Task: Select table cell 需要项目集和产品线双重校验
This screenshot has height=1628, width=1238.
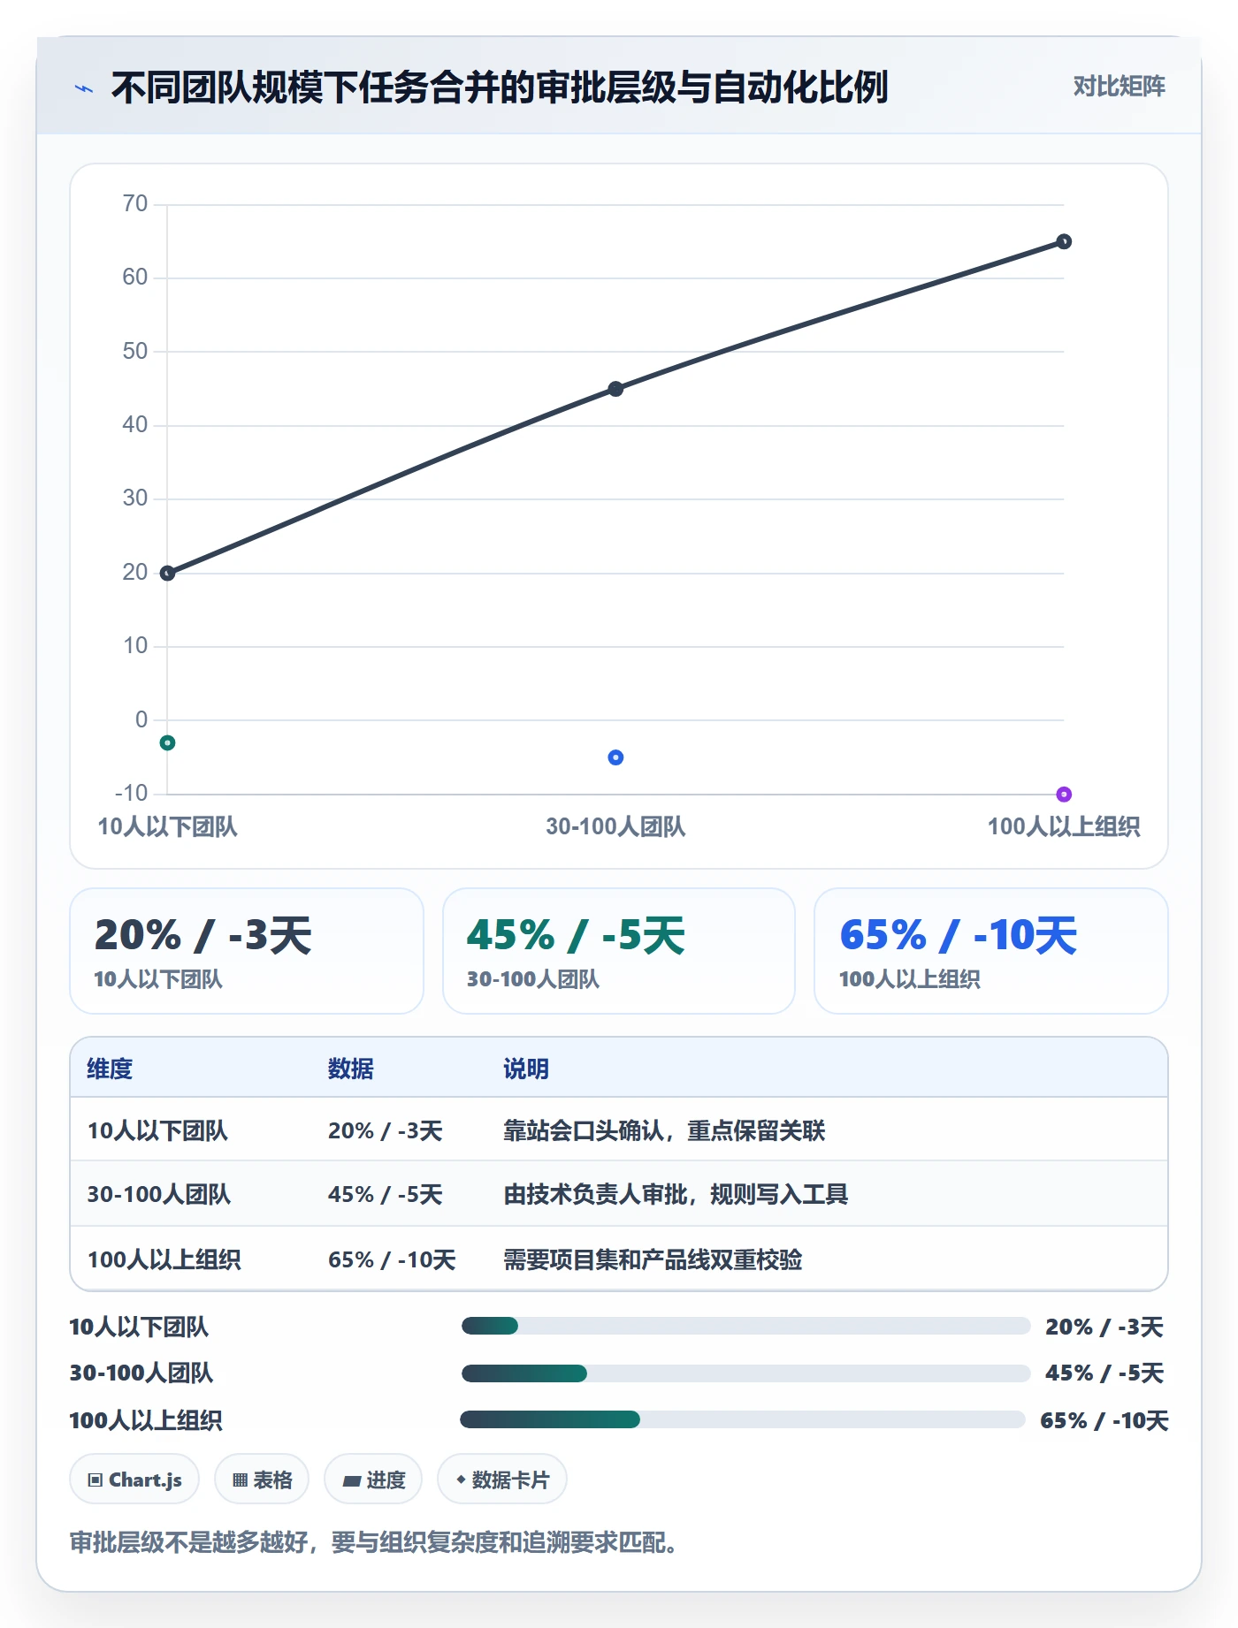Action: click(653, 1259)
